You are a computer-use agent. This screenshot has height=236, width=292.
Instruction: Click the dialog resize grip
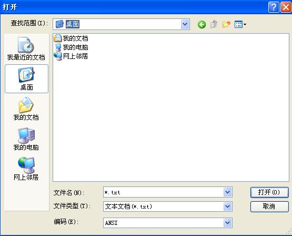[289, 231]
